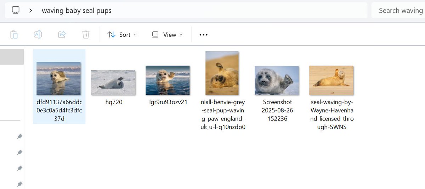Open the See more ellipsis menu
This screenshot has height=189, width=425.
point(203,35)
